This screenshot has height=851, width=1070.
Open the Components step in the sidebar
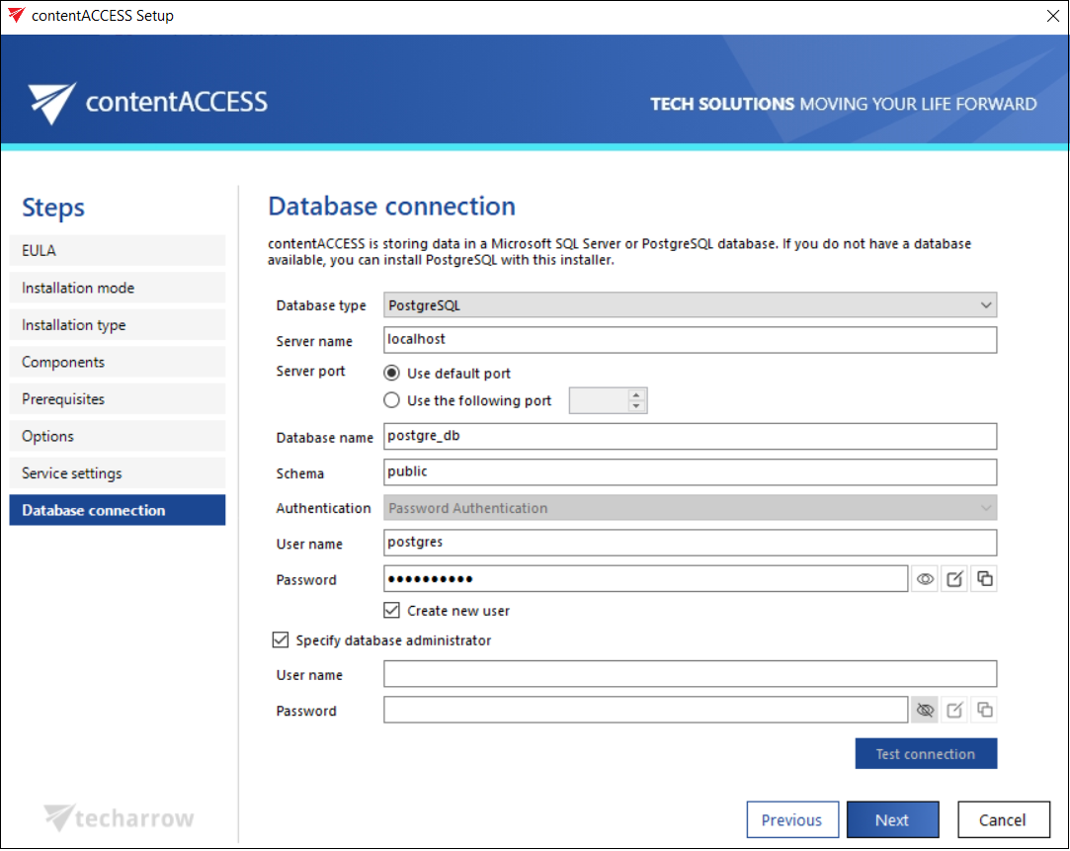click(118, 362)
